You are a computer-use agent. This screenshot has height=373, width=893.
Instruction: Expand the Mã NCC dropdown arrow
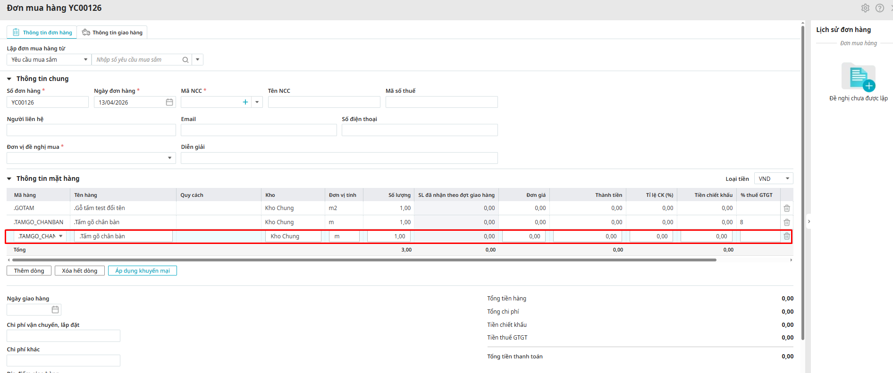point(257,102)
